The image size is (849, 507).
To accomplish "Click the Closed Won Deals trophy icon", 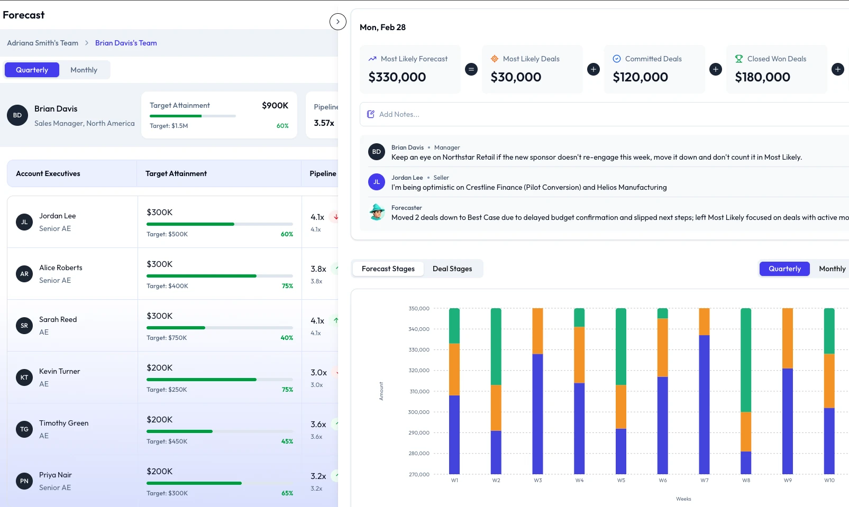I will (739, 59).
